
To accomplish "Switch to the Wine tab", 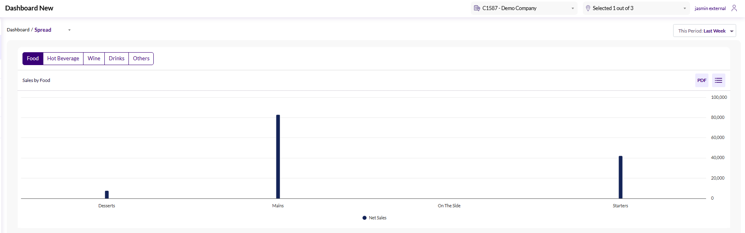I will point(94,59).
